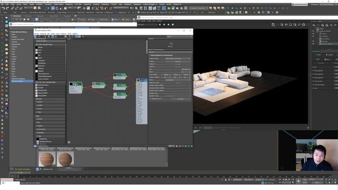338x190 pixels.
Task: Select WallPaint & Wallpaper library category
Action: 18,79
